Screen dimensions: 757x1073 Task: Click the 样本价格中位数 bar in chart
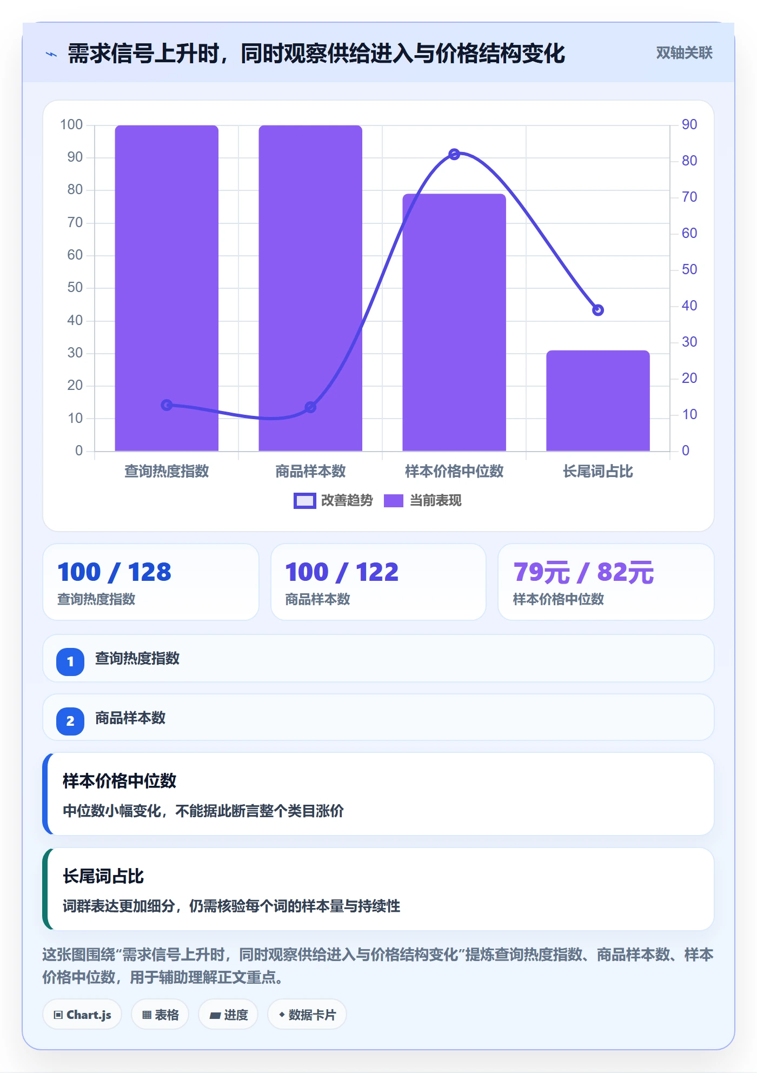[454, 322]
